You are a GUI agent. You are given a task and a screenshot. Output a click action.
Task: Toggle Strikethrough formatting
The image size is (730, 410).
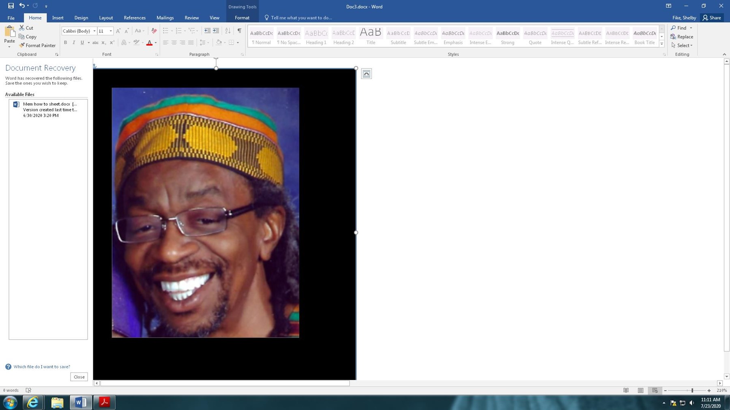pos(95,43)
